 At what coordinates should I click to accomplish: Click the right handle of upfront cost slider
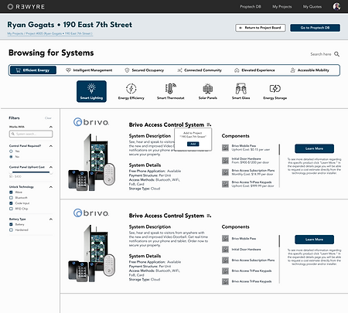click(x=51, y=172)
